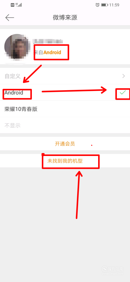
Task: Tap the battery status icon
Action: click(104, 5)
